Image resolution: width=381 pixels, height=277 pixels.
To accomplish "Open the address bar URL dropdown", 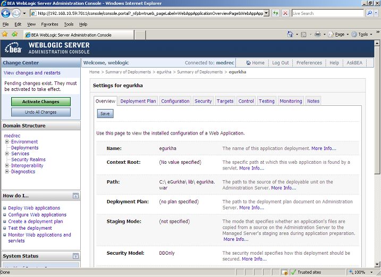I will tap(267, 13).
